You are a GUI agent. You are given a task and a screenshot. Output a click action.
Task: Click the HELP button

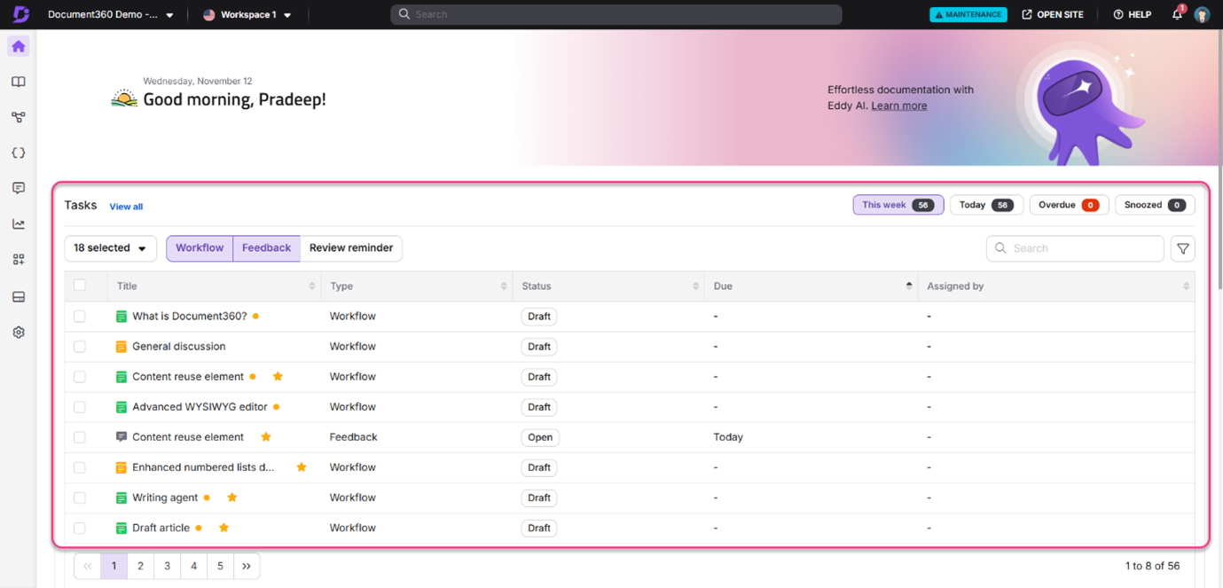(x=1132, y=15)
